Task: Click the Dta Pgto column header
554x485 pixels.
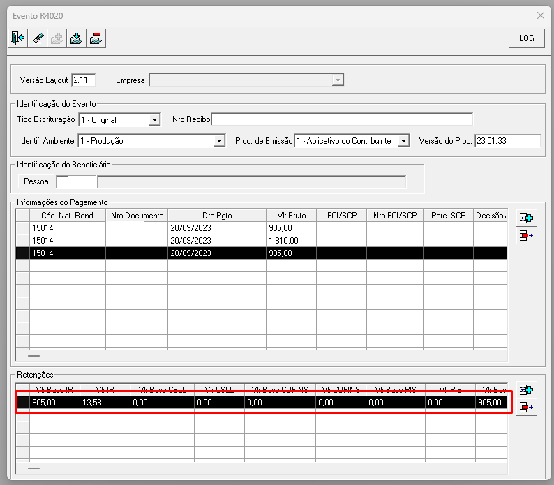Action: [x=217, y=215]
